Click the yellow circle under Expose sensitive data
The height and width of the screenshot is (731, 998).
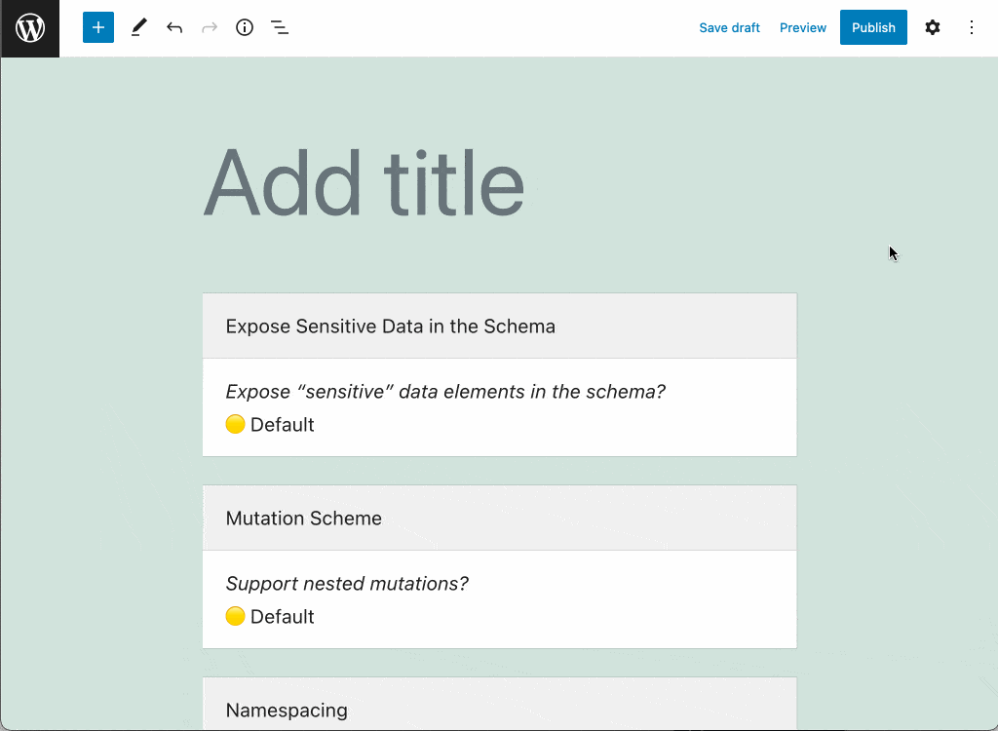(235, 424)
